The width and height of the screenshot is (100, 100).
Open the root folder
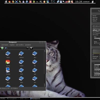[x=8, y=80]
